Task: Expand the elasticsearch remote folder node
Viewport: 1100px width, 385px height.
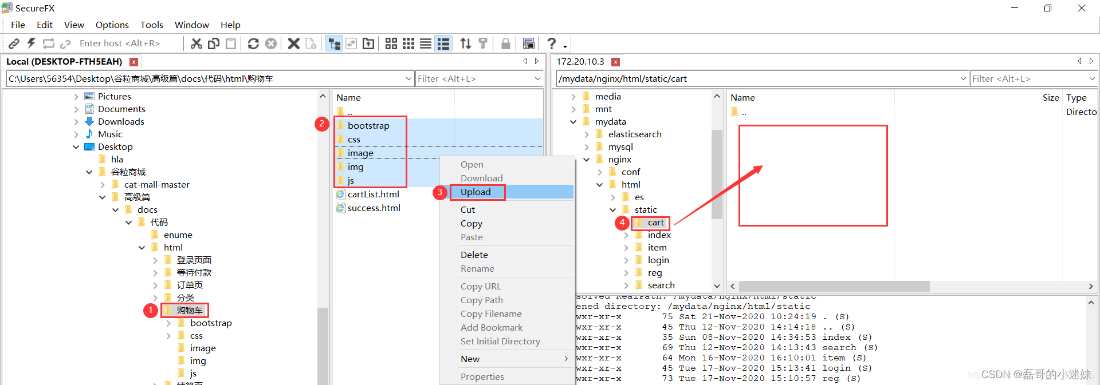Action: click(x=586, y=134)
